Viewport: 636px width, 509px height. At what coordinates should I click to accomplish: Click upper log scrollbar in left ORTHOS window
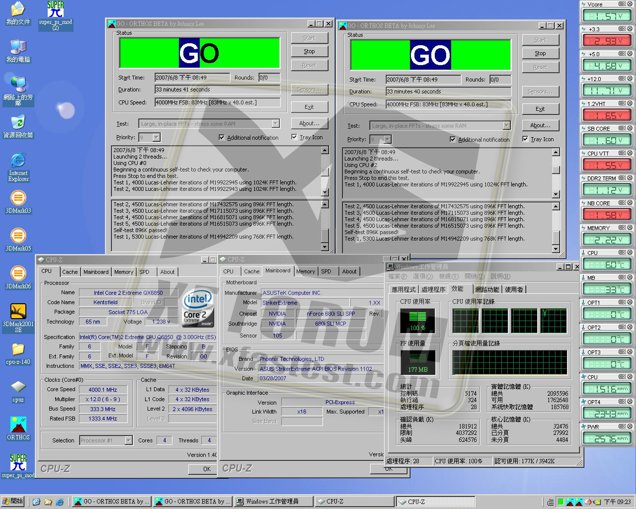[x=325, y=171]
